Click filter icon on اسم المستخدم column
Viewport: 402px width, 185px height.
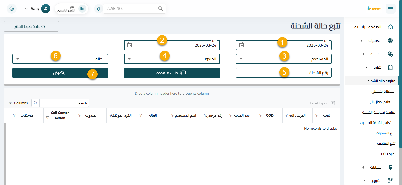pos(173,115)
